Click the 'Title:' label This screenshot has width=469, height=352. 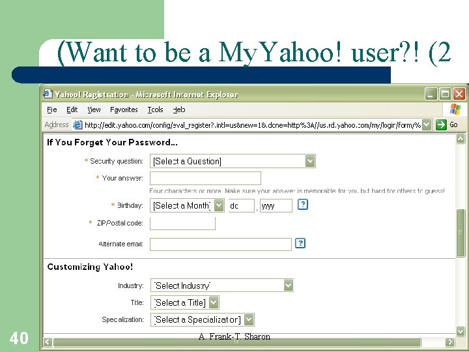tap(137, 302)
